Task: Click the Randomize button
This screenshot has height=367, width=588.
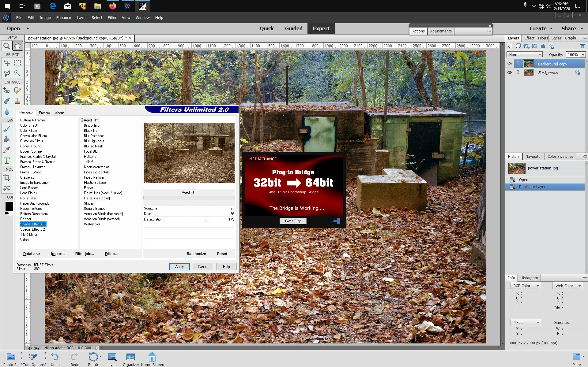Action: pyautogui.click(x=196, y=254)
